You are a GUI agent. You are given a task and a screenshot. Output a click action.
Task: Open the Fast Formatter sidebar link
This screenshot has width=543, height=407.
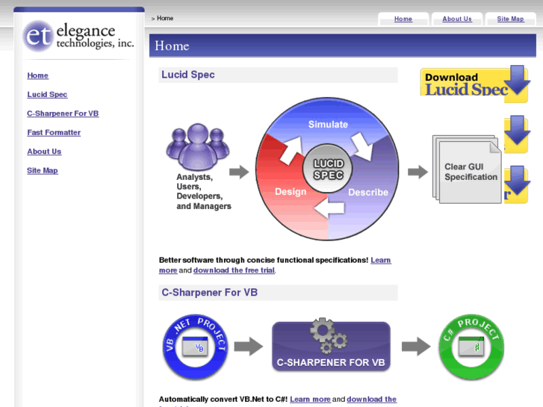click(54, 133)
